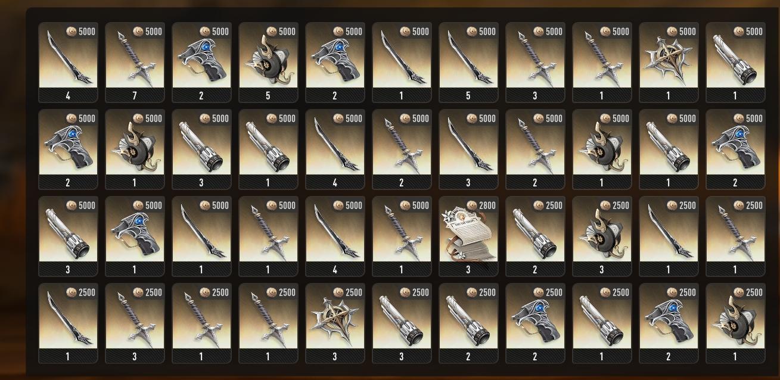Choose the 2500 cylinder item with quantity 3

[x=402, y=323]
